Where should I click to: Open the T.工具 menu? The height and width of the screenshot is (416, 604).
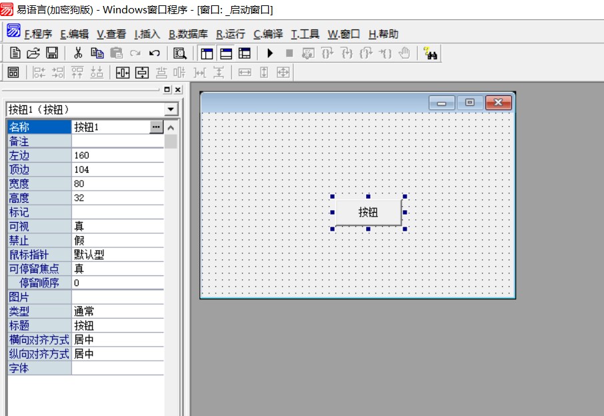point(305,34)
